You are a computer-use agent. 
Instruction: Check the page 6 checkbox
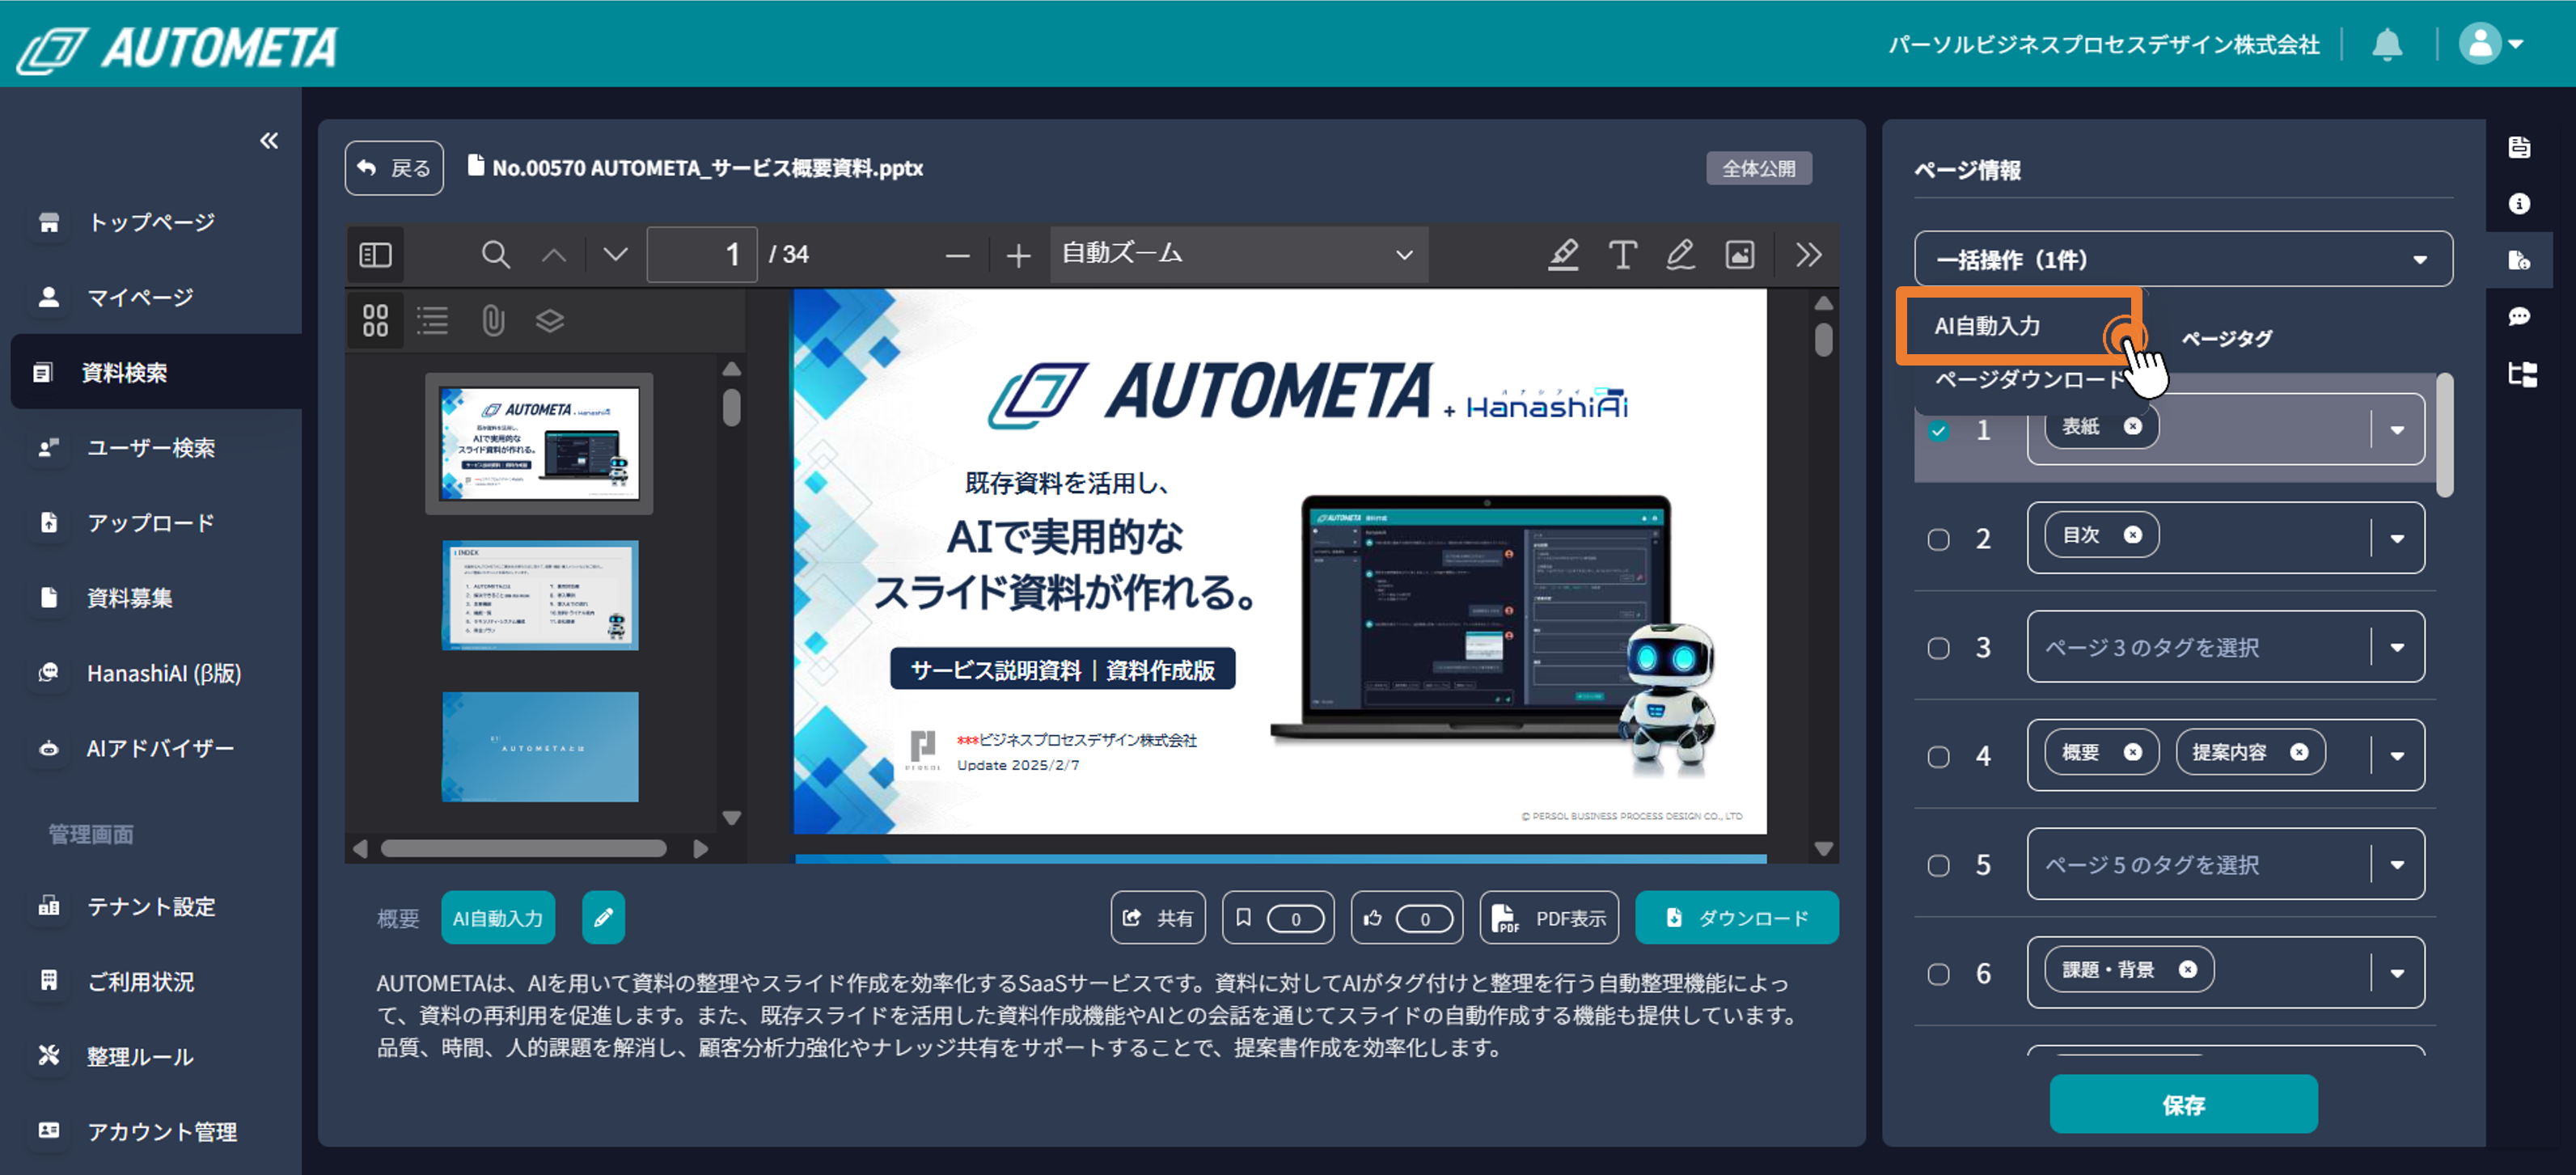pyautogui.click(x=1938, y=974)
